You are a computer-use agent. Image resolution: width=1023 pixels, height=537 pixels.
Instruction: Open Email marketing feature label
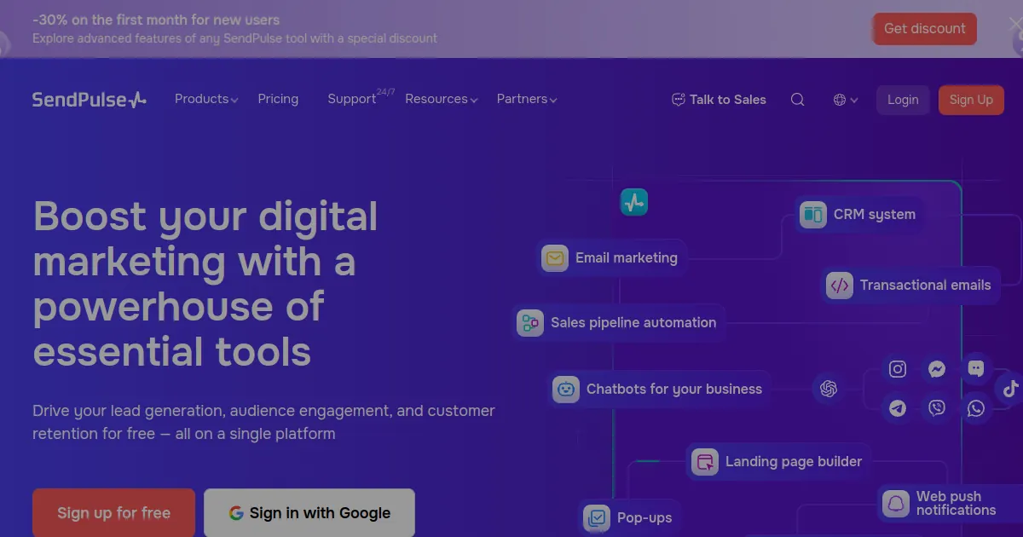coord(627,257)
